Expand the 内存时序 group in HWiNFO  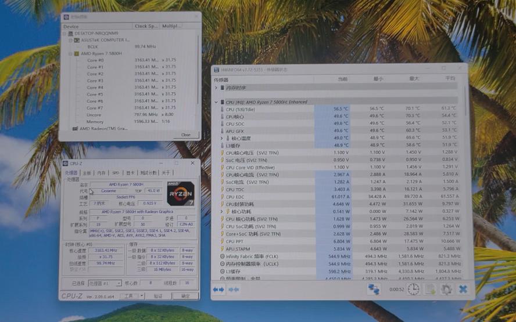click(216, 88)
